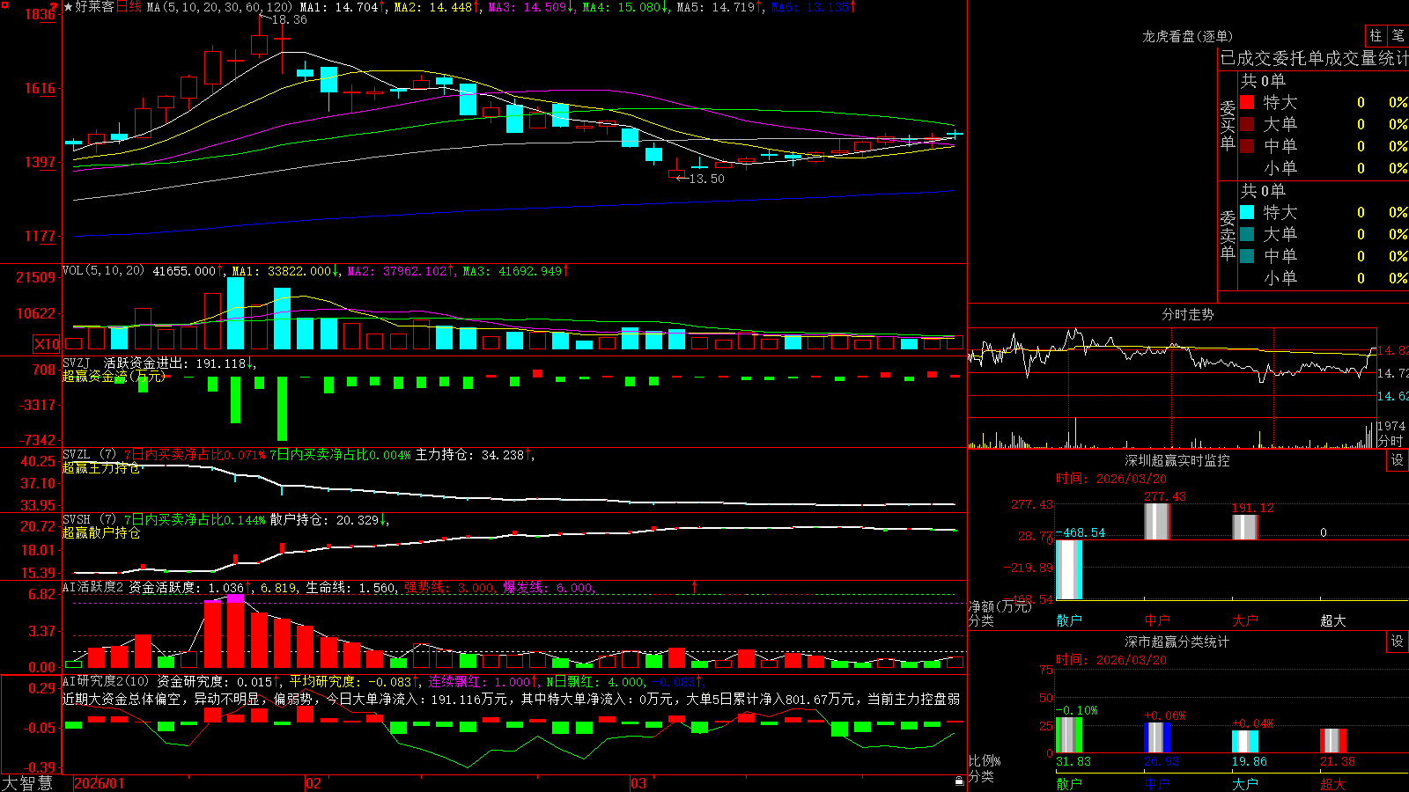Screen dimensions: 1409x792
Task: Click the 03 month timeline marker
Action: pos(638,783)
